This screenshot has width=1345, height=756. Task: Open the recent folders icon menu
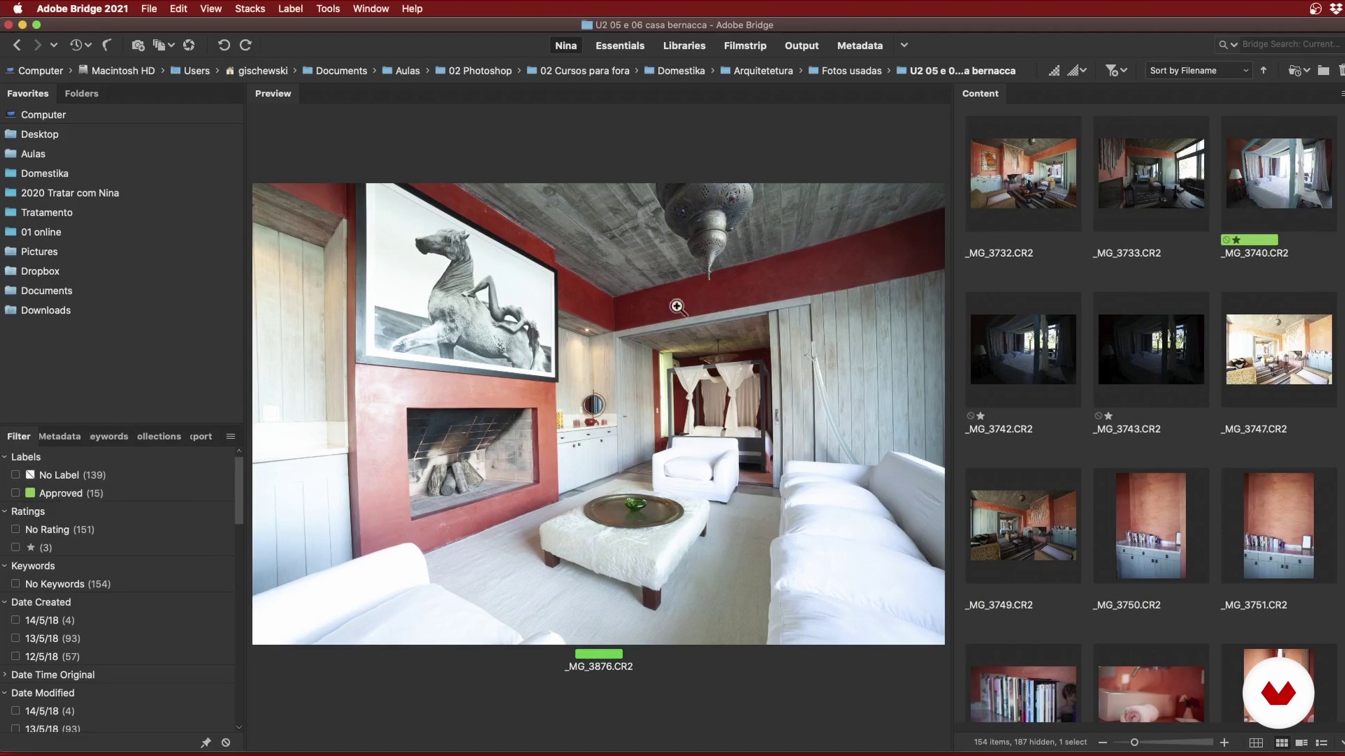1299,71
